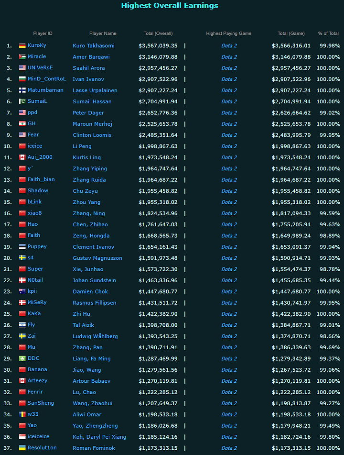This screenshot has height=455, width=344.
Task: Click the Ukrainian flag beside Resolut1on
Action: pyautogui.click(x=22, y=448)
